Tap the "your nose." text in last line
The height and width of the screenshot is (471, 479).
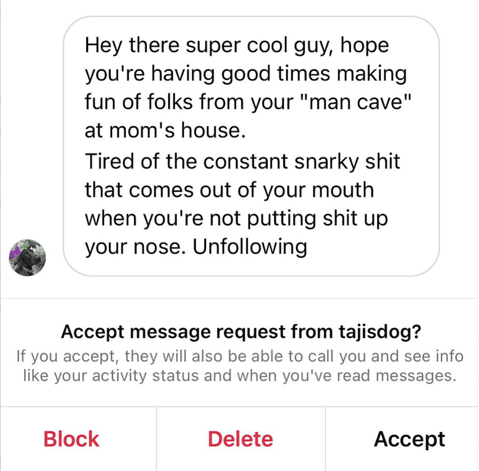point(135,247)
